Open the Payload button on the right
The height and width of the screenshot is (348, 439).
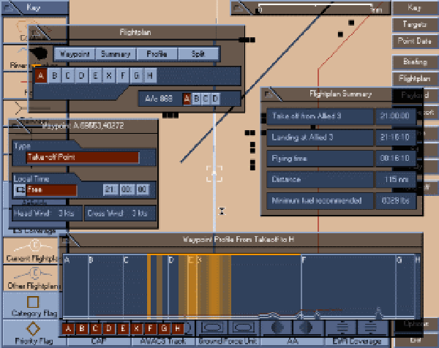point(415,95)
